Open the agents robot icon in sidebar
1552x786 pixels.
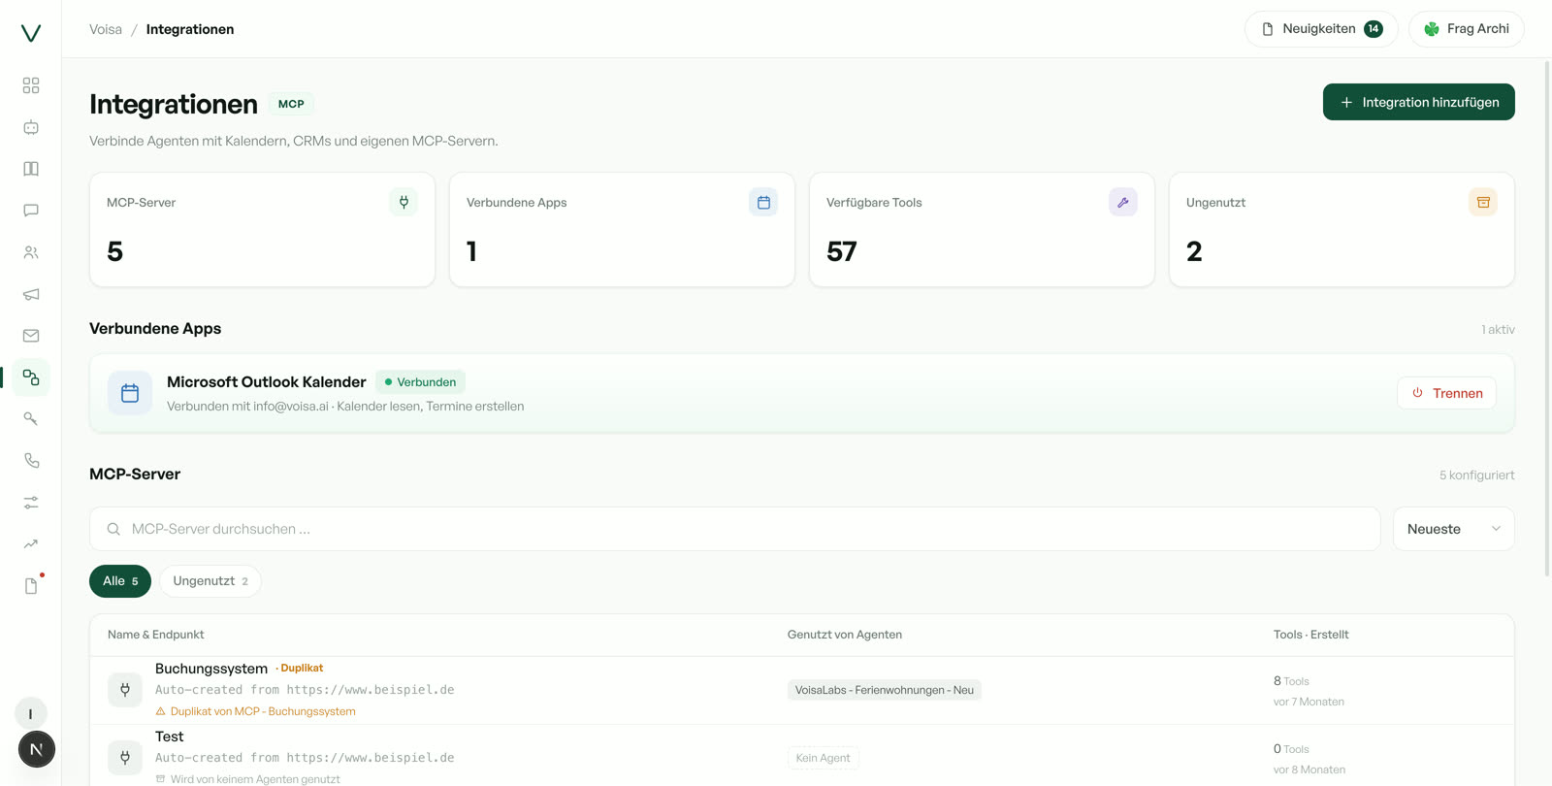click(31, 127)
